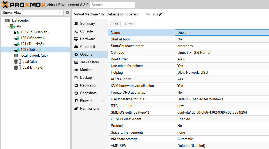Image resolution: width=269 pixels, height=149 pixels.
Task: Select the Freeze CPU at startup row
Action: pyautogui.click(x=189, y=92)
